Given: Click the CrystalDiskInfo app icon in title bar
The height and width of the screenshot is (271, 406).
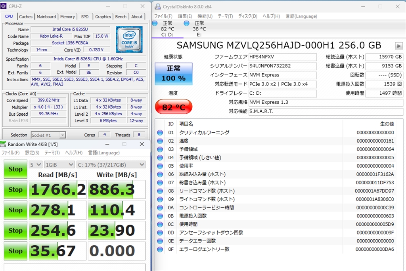Looking at the screenshot, I should 157,6.
